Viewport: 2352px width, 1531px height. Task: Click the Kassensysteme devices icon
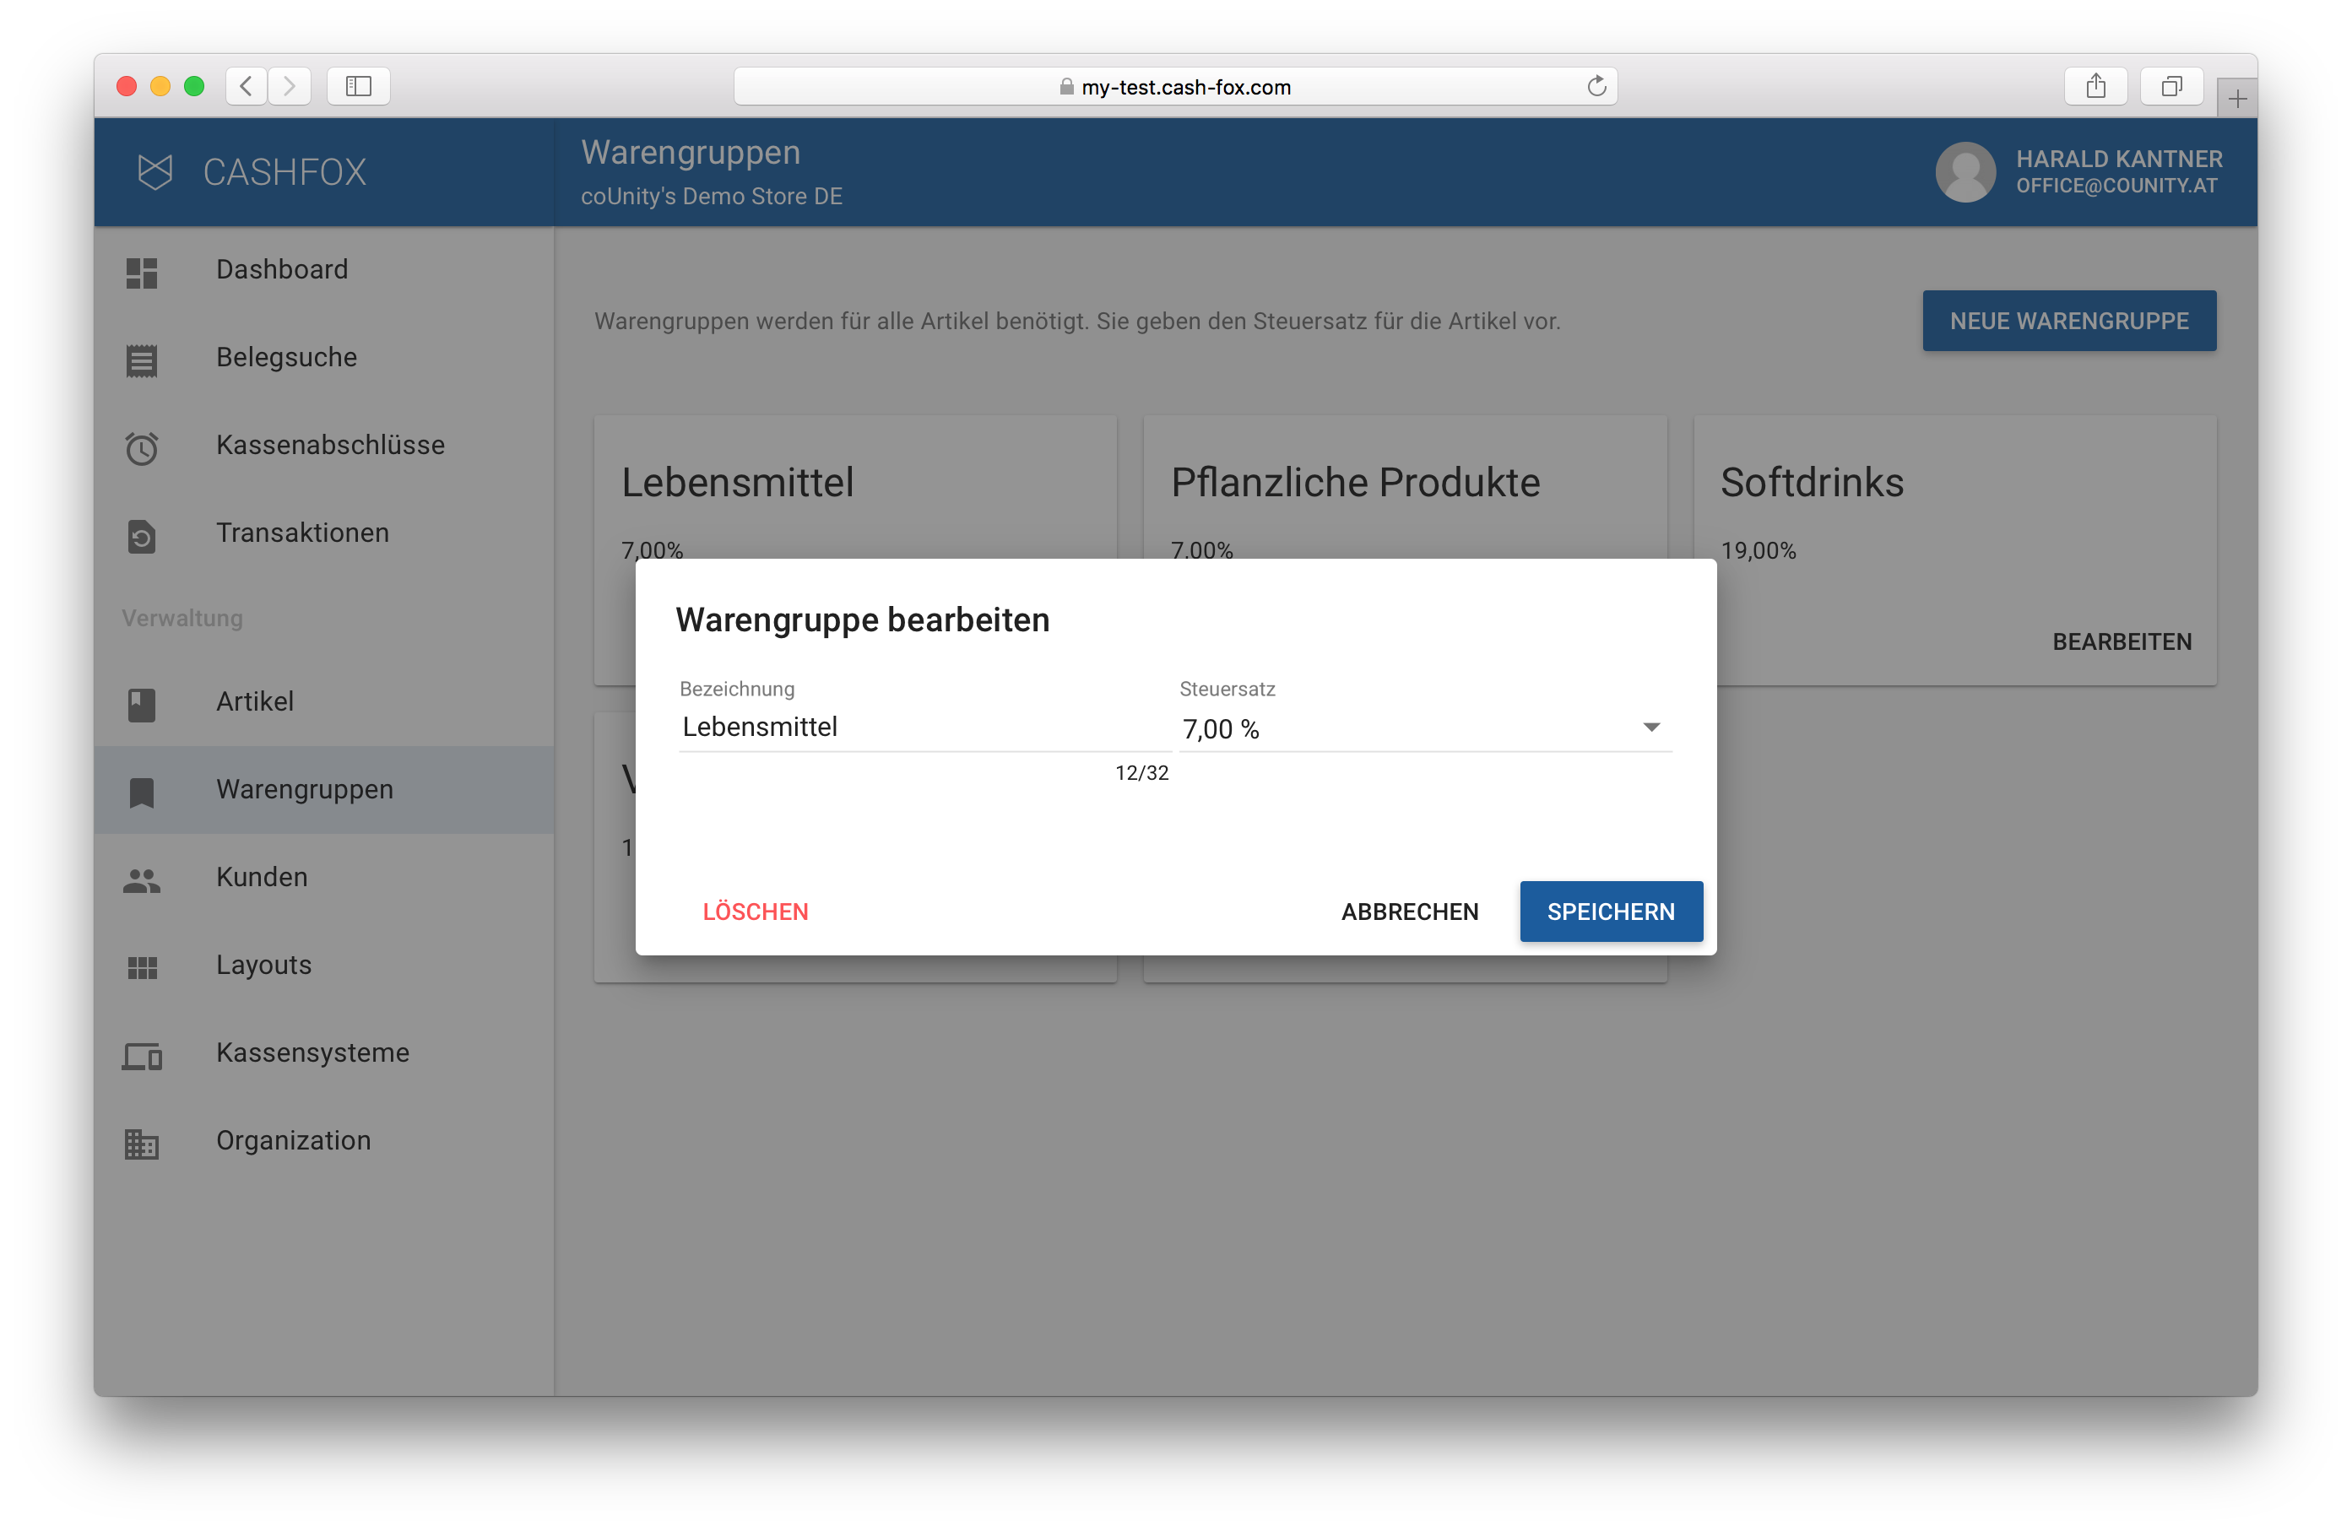point(141,1056)
